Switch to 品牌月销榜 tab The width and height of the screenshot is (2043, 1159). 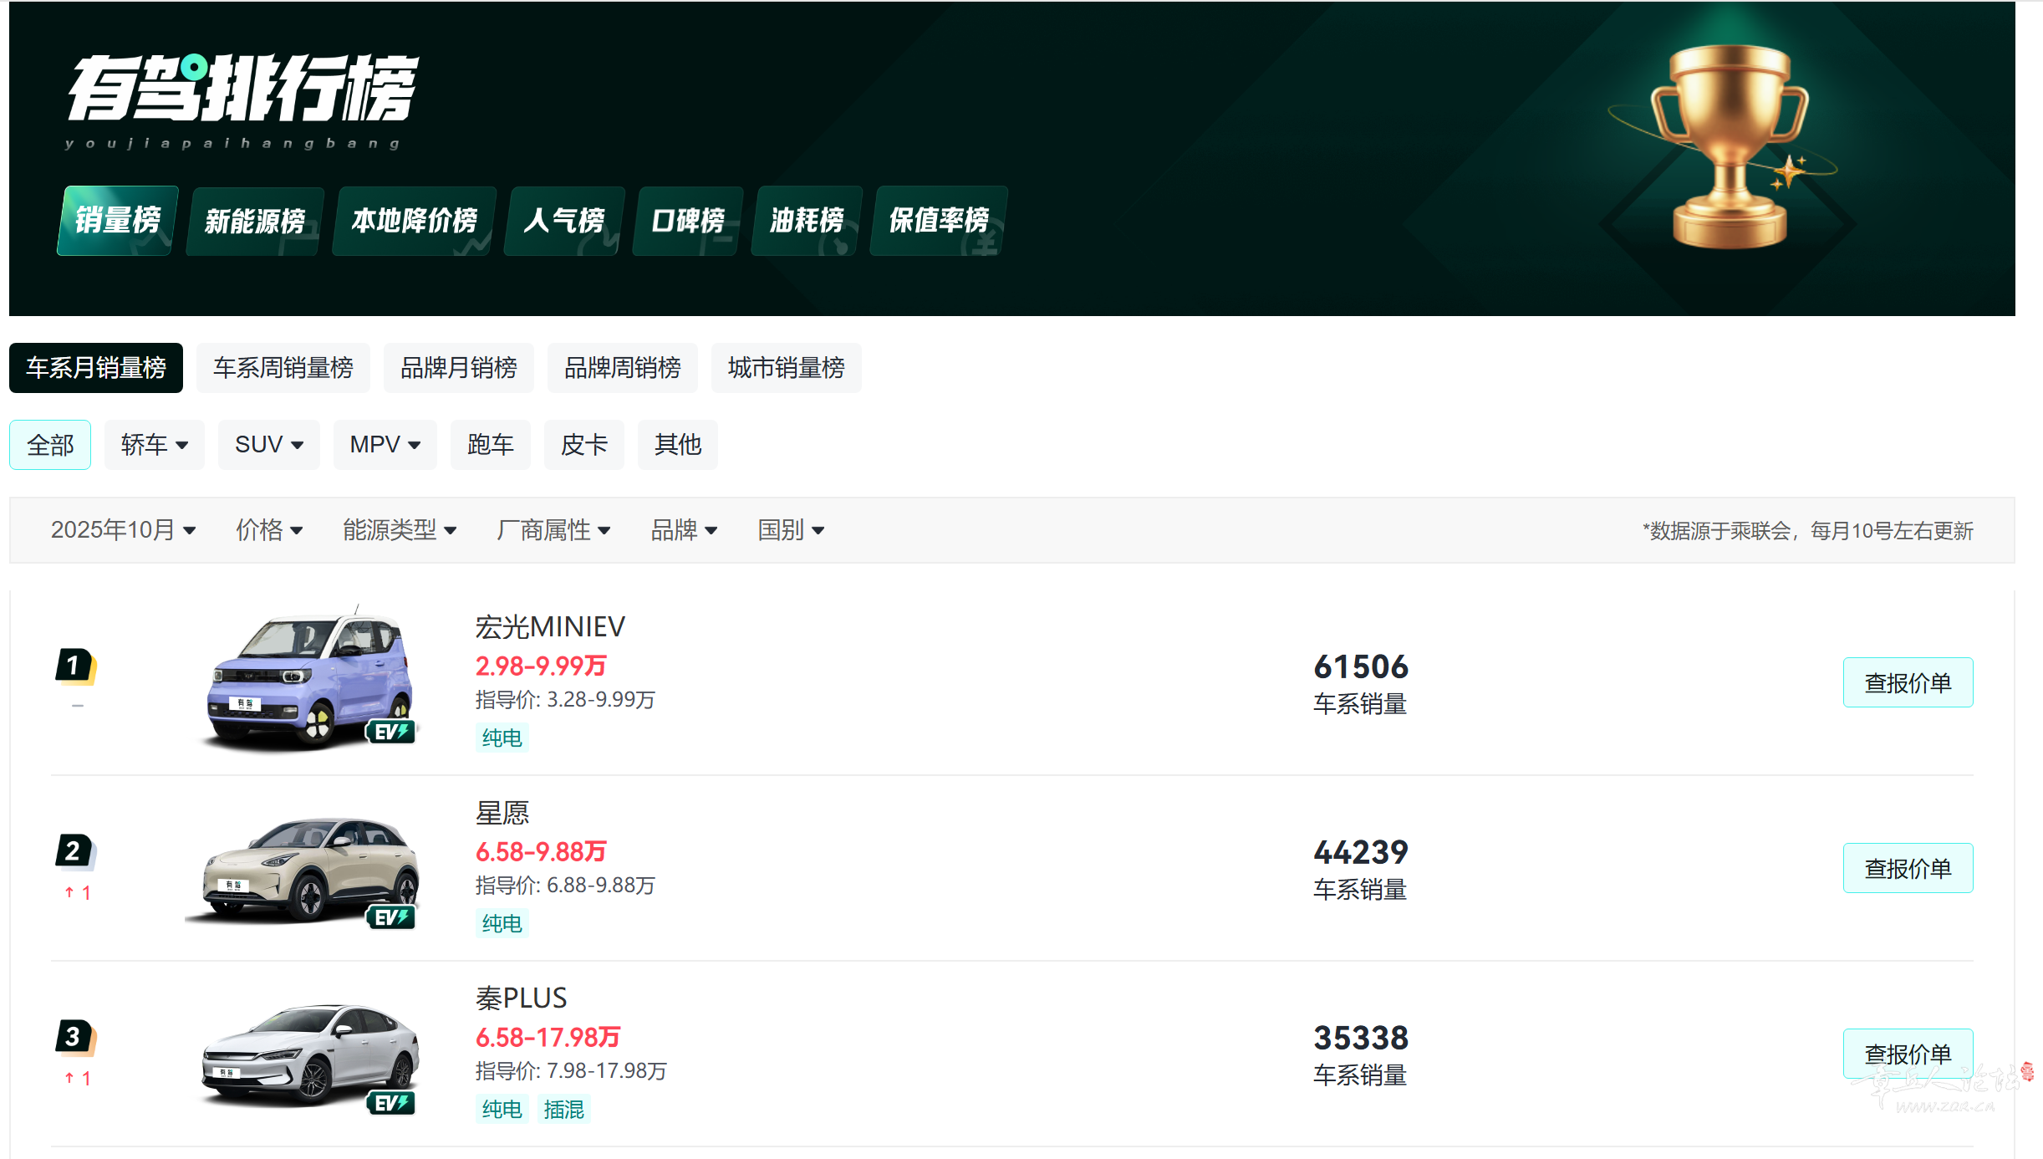click(458, 368)
